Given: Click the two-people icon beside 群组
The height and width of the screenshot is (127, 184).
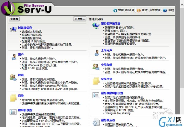Looking at the screenshot, I should pos(13,77).
